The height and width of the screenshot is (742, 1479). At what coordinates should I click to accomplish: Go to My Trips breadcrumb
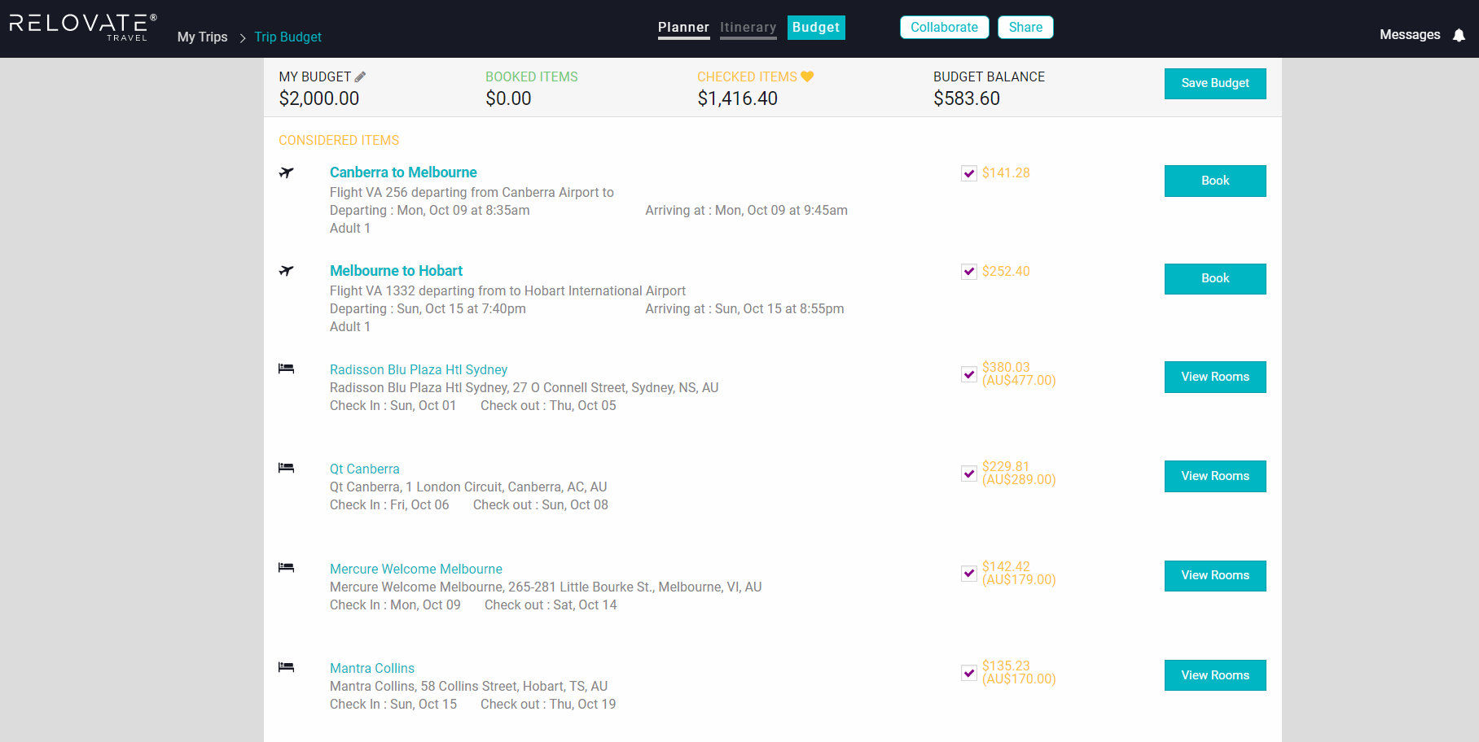click(x=202, y=37)
